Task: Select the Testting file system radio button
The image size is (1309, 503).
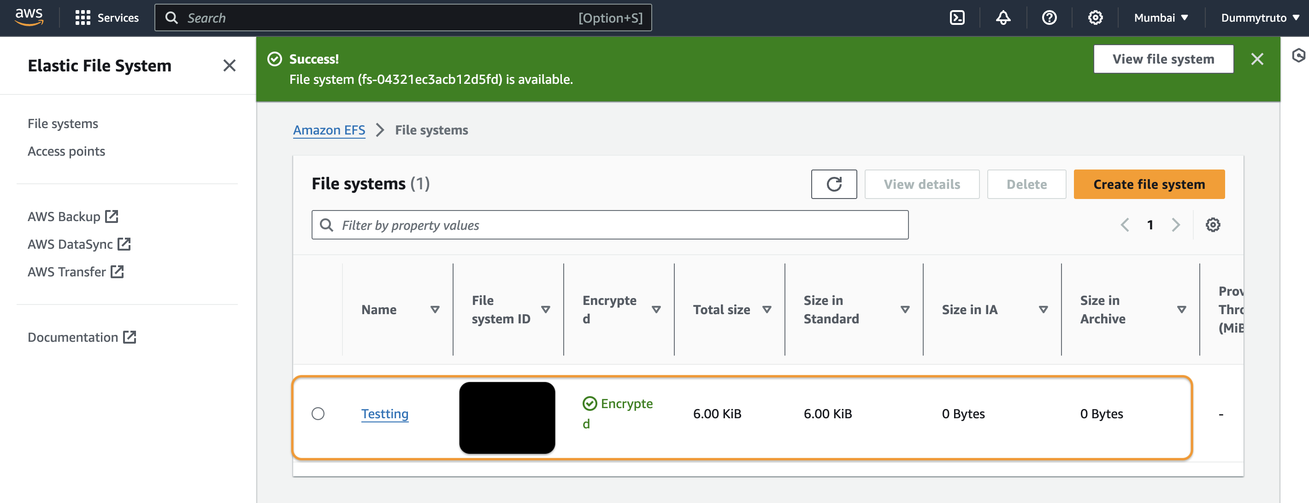Action: coord(318,414)
